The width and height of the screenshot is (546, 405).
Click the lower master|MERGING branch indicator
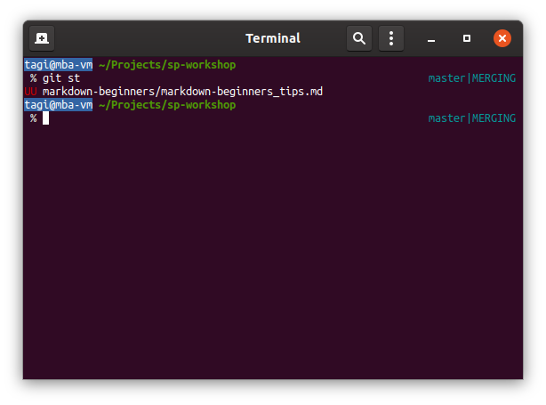[x=472, y=118]
